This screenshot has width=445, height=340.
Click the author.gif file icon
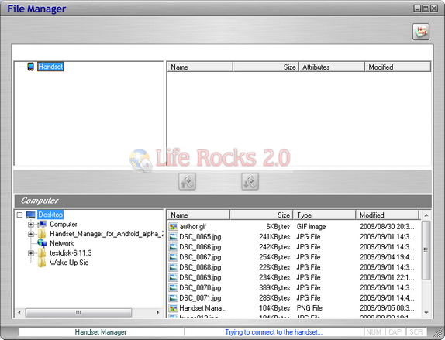pos(173,227)
